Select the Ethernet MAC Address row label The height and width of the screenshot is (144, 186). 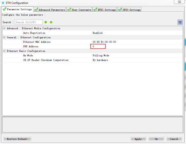click(37, 42)
